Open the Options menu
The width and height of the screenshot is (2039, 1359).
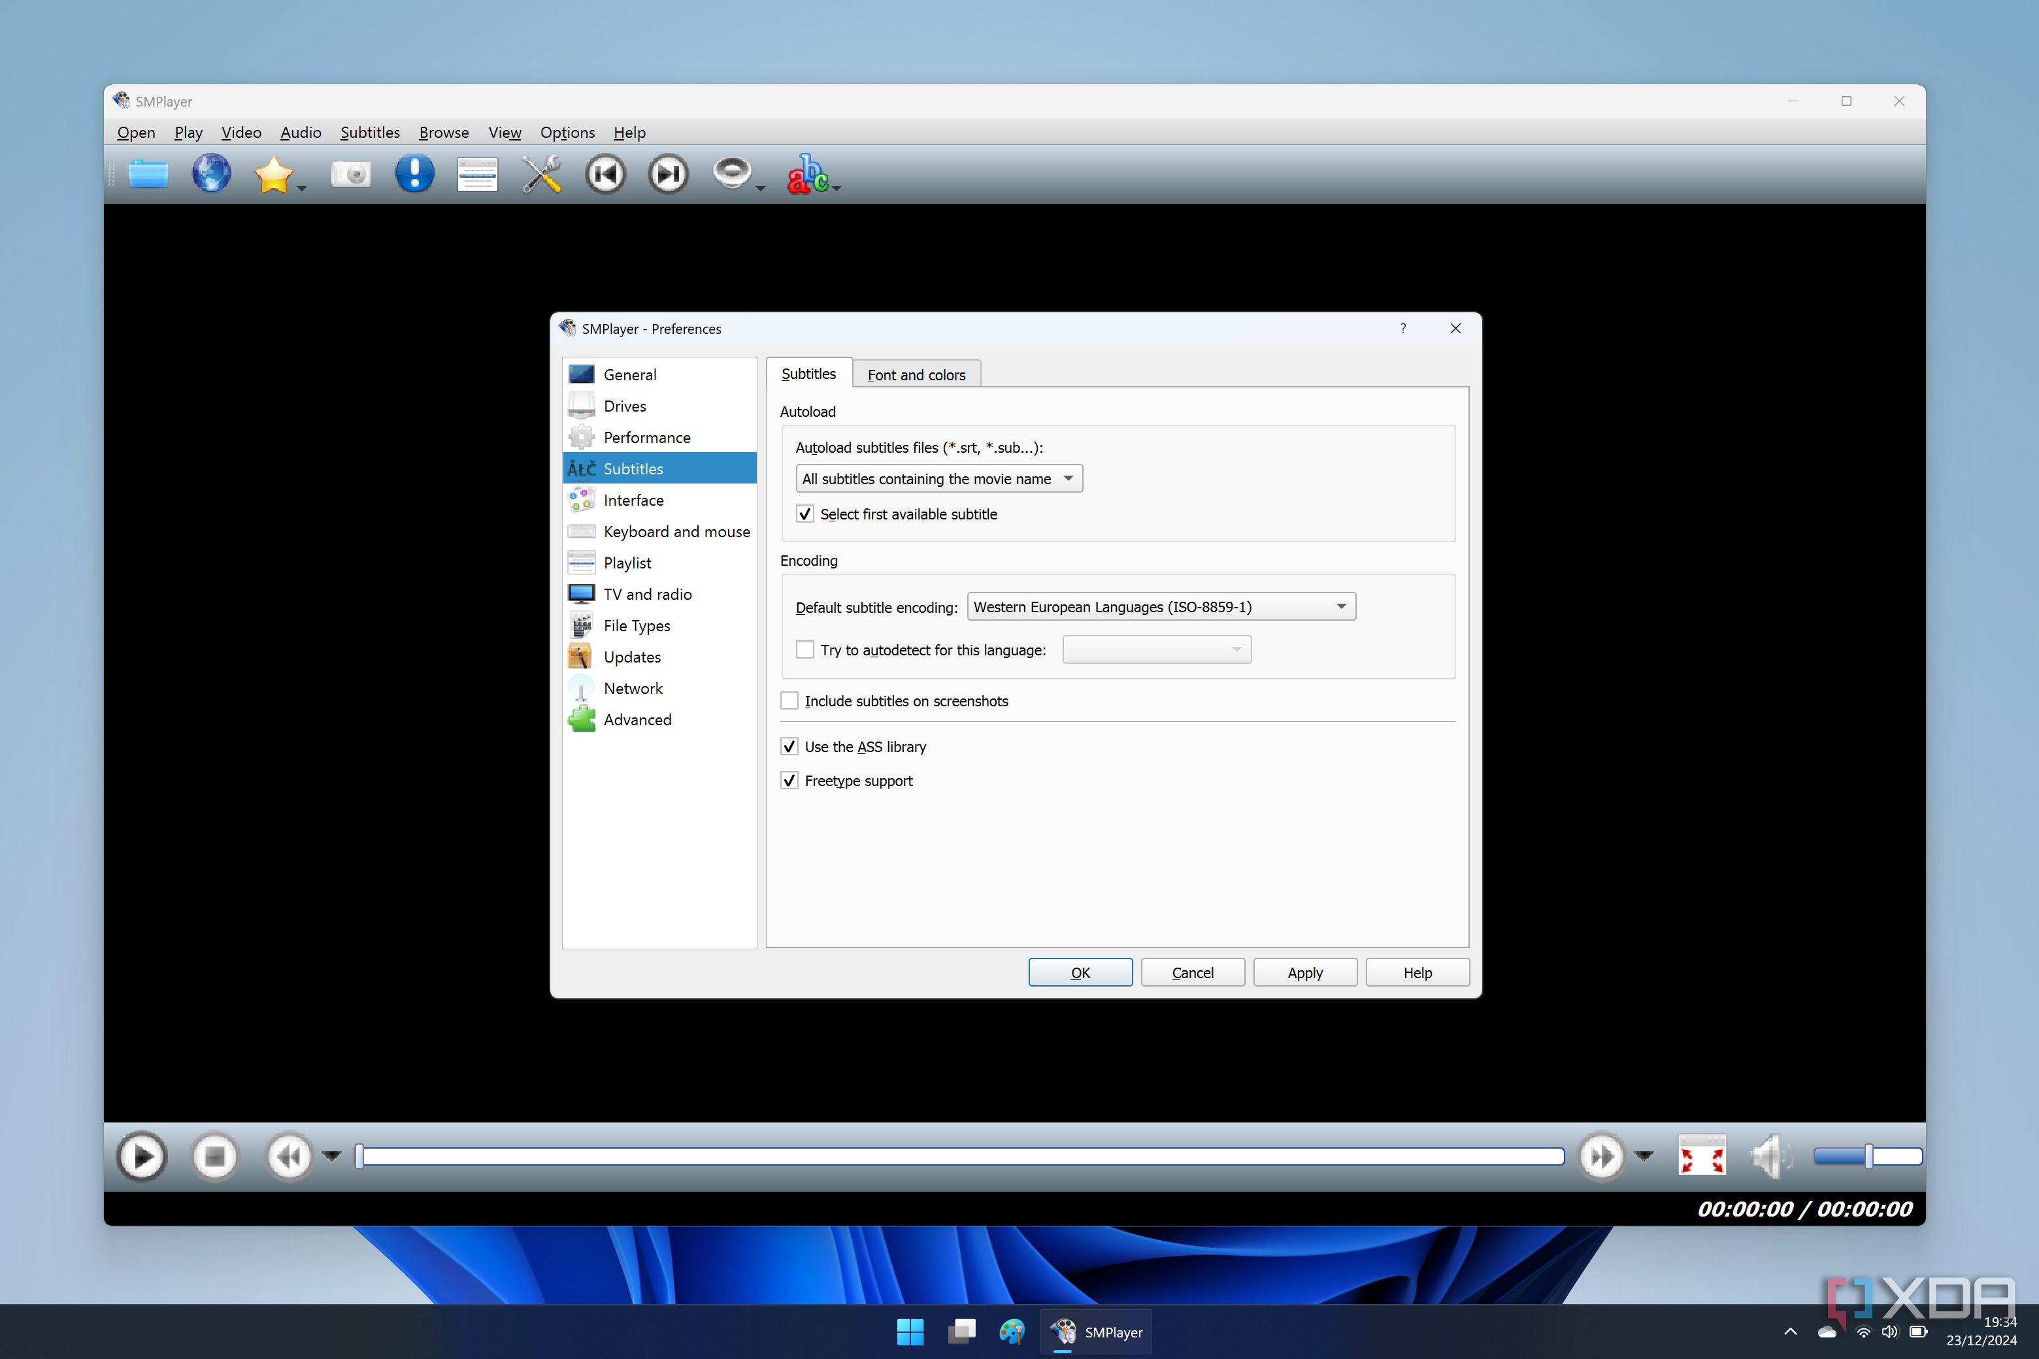point(567,133)
